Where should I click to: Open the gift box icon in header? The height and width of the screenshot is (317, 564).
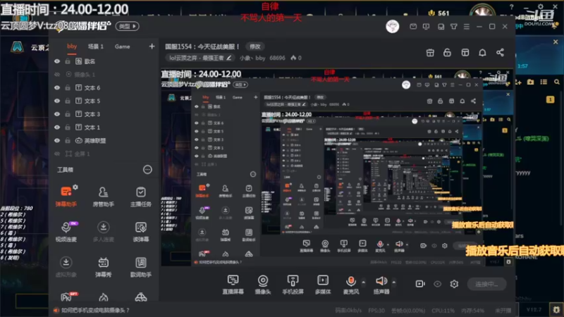point(430,52)
